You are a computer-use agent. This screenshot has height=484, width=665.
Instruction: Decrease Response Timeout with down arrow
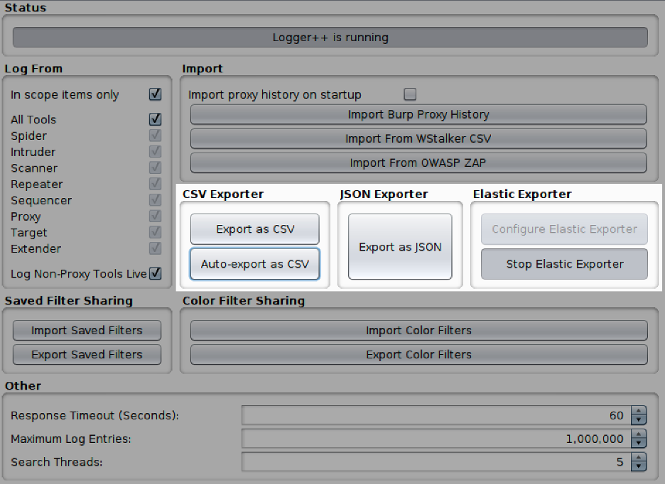point(639,420)
